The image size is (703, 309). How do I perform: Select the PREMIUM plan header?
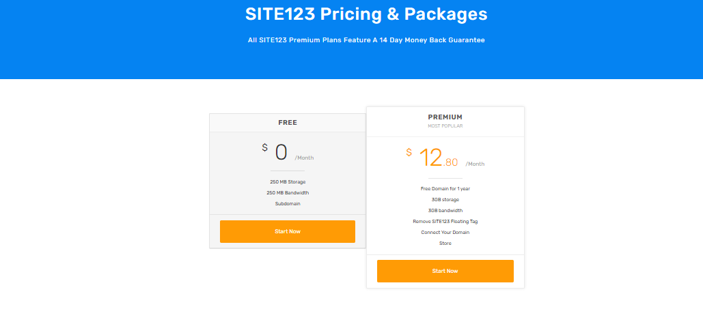click(x=445, y=117)
